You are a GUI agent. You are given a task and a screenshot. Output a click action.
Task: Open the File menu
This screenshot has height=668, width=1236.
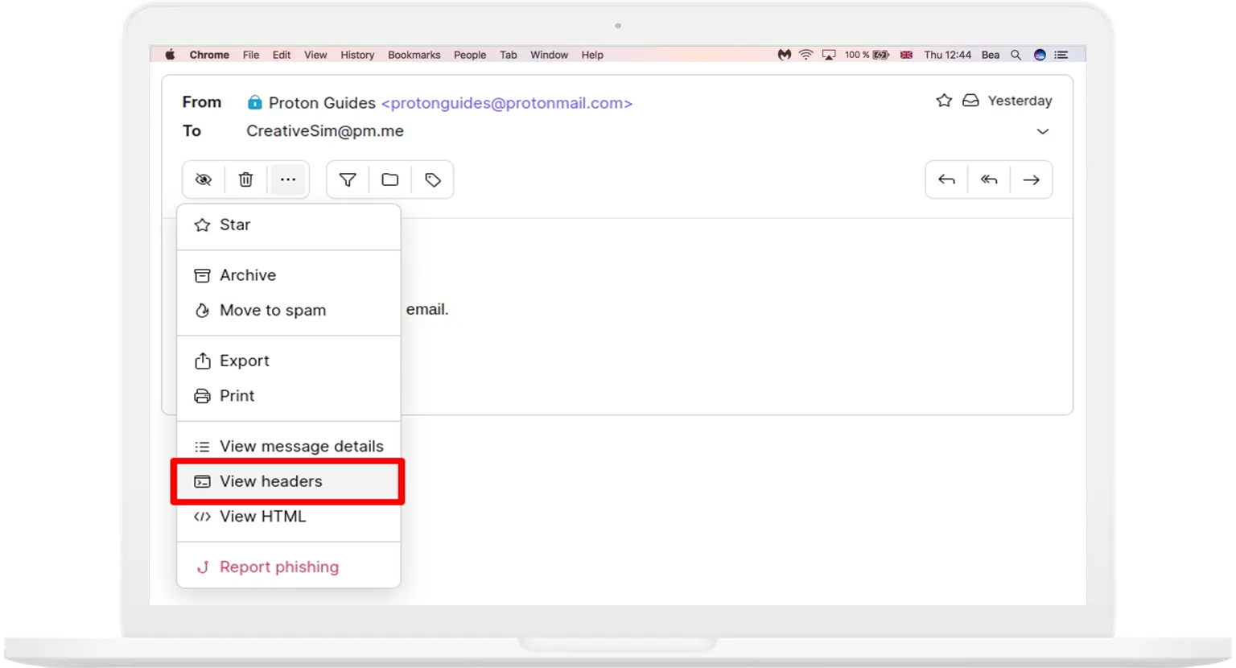[x=251, y=55]
